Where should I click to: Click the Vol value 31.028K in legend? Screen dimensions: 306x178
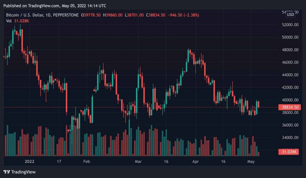(22, 21)
